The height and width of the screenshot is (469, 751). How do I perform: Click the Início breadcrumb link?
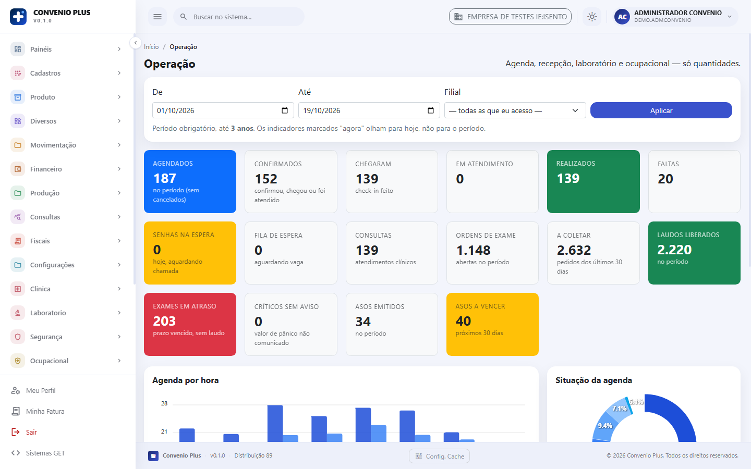coord(151,47)
